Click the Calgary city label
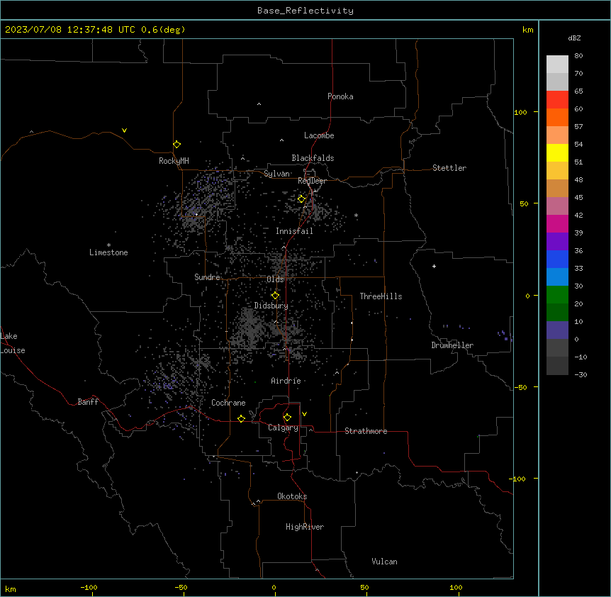This screenshot has width=611, height=597. pos(283,428)
